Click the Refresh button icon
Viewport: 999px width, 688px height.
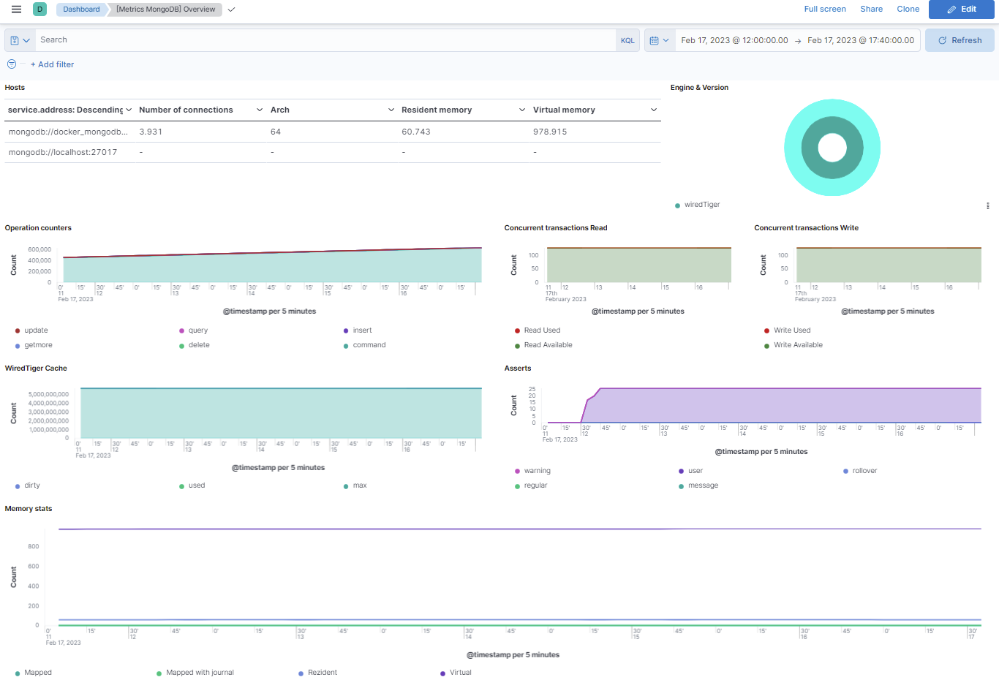point(943,39)
